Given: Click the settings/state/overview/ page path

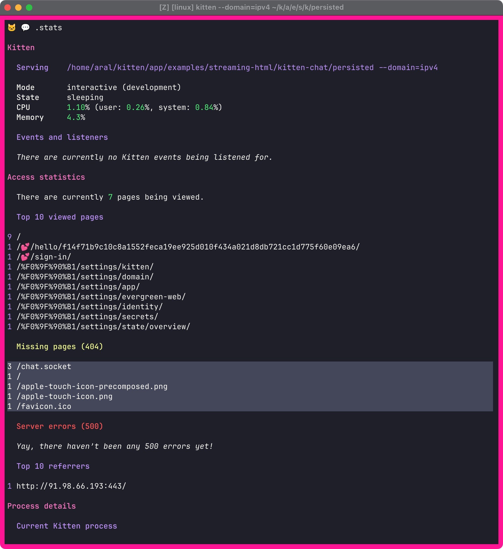Looking at the screenshot, I should [103, 327].
